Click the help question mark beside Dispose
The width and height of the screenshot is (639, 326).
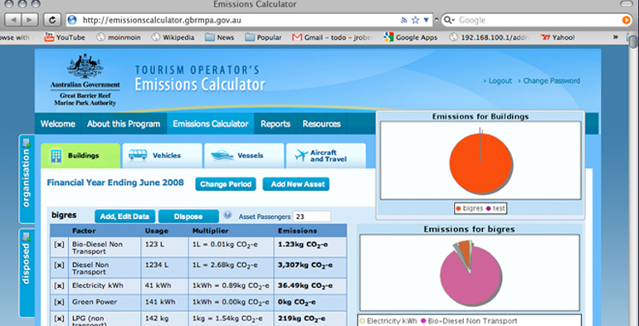[228, 215]
